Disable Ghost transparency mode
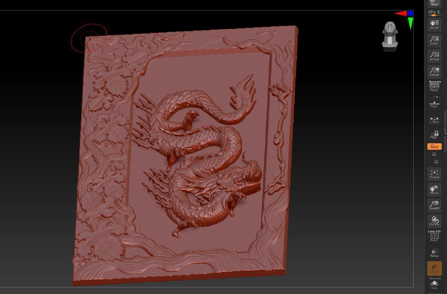447x294 pixels. tap(434, 268)
